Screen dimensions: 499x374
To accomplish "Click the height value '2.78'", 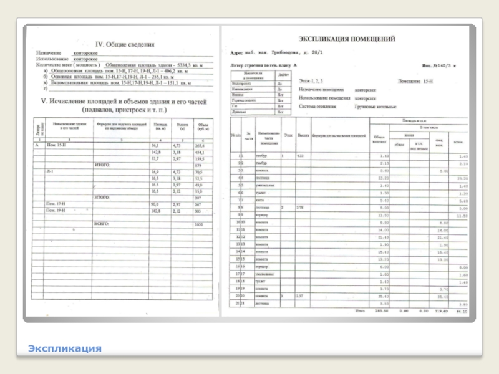I will pos(300,208).
